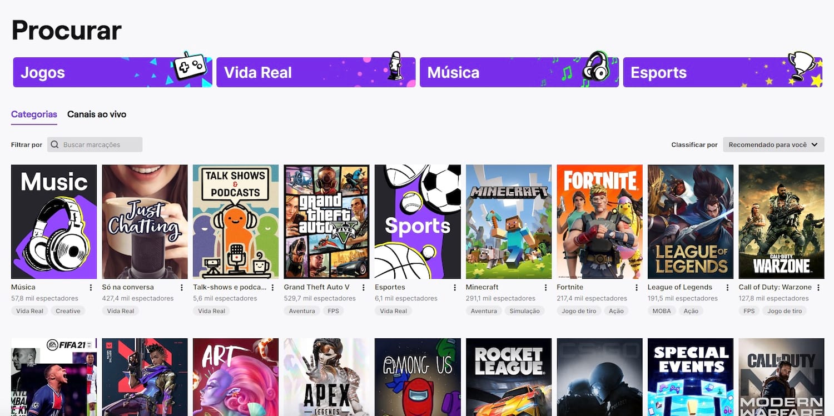Select the Vida Real tag under Só na conversa
The width and height of the screenshot is (834, 416).
pos(121,311)
